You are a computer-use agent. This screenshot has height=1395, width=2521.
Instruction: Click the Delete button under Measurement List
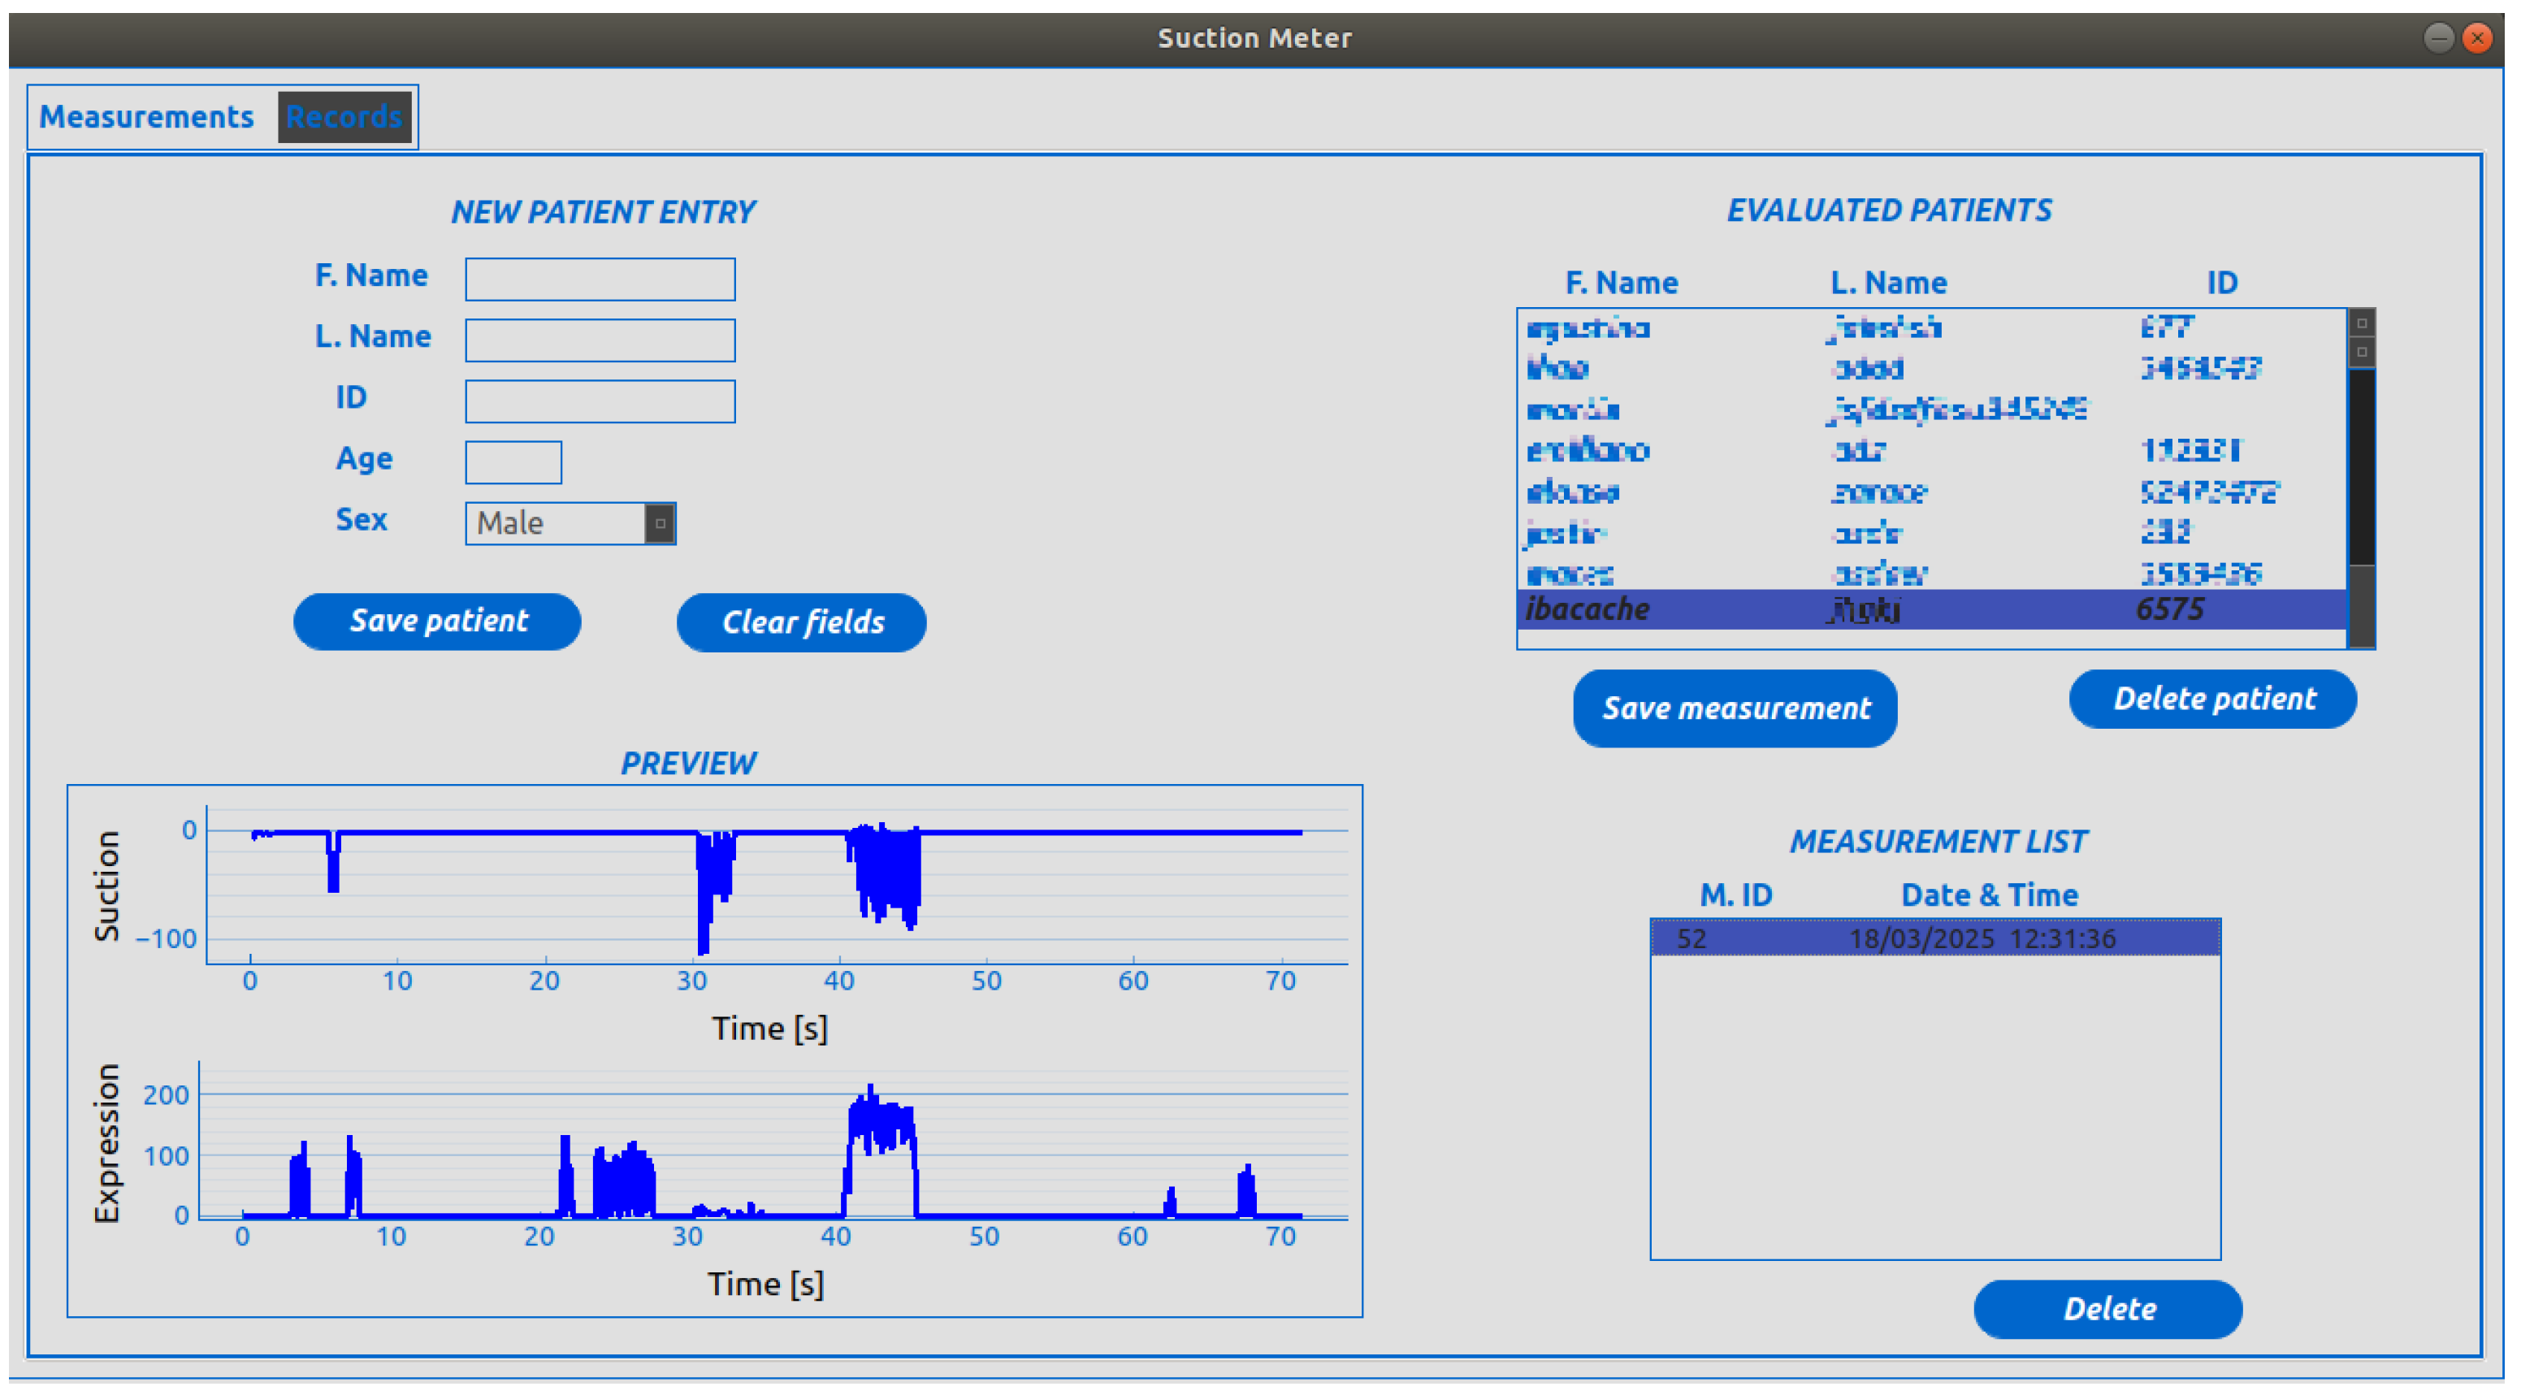(2108, 1309)
